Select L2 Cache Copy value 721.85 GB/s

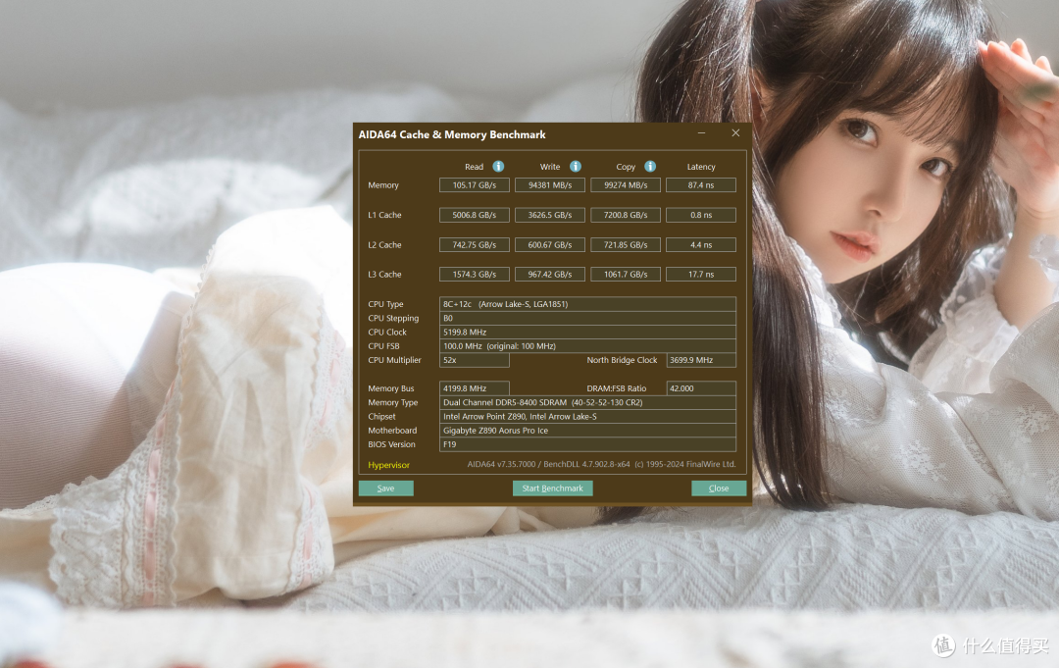[626, 244]
